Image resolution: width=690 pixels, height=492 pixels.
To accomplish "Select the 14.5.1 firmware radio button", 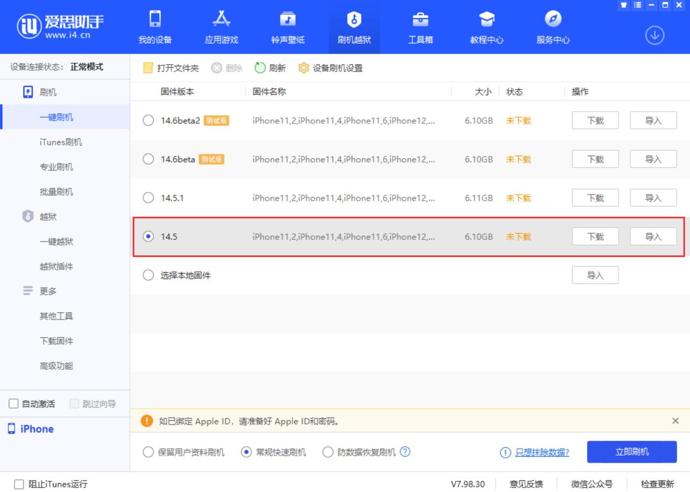I will point(148,198).
